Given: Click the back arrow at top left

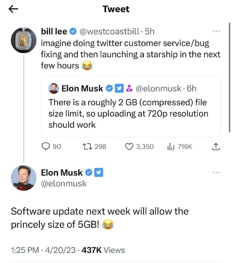Looking at the screenshot, I should pyautogui.click(x=12, y=9).
